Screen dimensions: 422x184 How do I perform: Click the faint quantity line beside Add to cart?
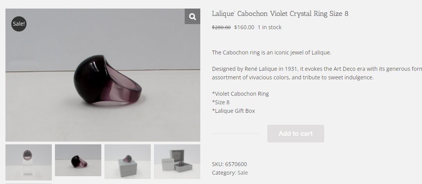(235, 133)
